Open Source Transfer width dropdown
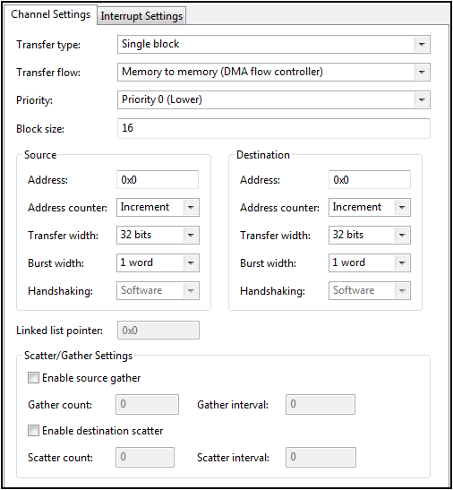The width and height of the screenshot is (453, 490). (158, 235)
